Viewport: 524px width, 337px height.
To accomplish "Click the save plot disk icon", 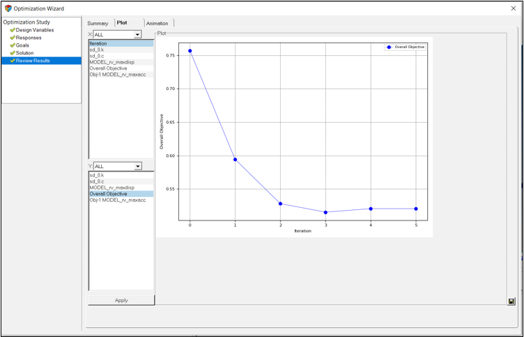I will (x=511, y=301).
